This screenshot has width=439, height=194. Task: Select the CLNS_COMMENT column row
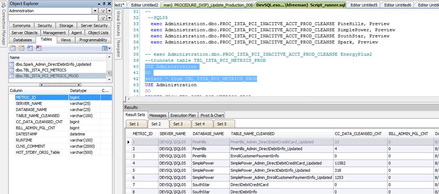tap(61, 146)
